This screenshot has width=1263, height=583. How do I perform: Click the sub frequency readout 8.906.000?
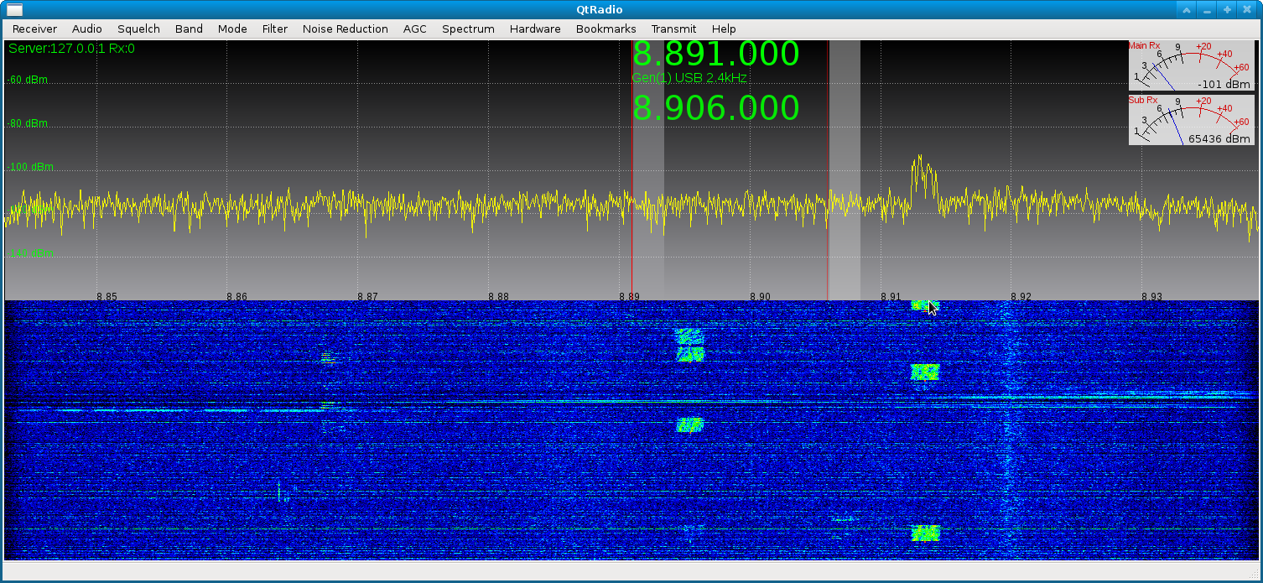[x=715, y=107]
